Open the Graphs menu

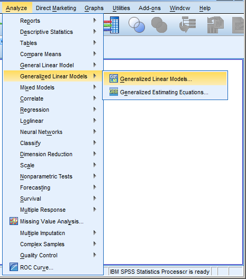coord(94,8)
